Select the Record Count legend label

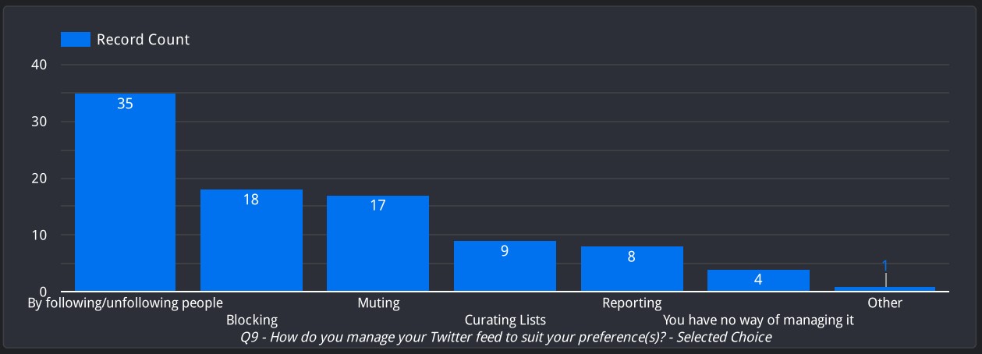[x=143, y=39]
